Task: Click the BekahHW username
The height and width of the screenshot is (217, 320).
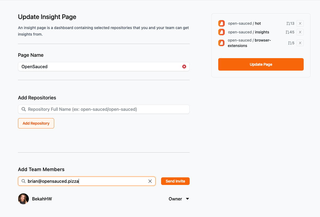Action: (x=42, y=199)
